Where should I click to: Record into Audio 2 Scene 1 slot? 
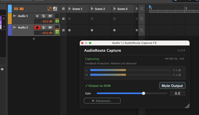pyautogui.click(x=69, y=30)
